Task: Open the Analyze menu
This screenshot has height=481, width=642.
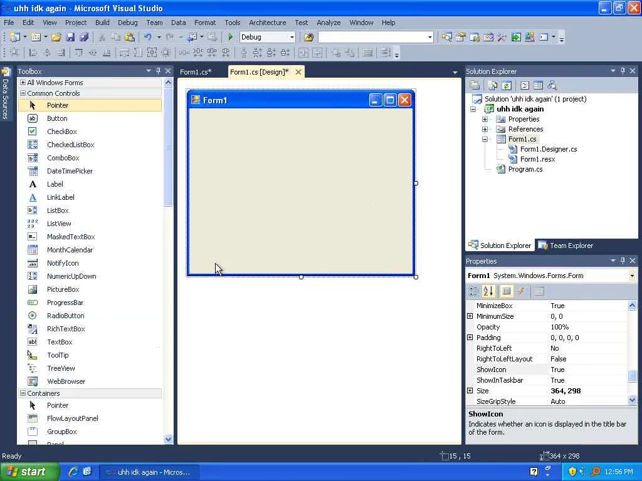Action: tap(329, 23)
